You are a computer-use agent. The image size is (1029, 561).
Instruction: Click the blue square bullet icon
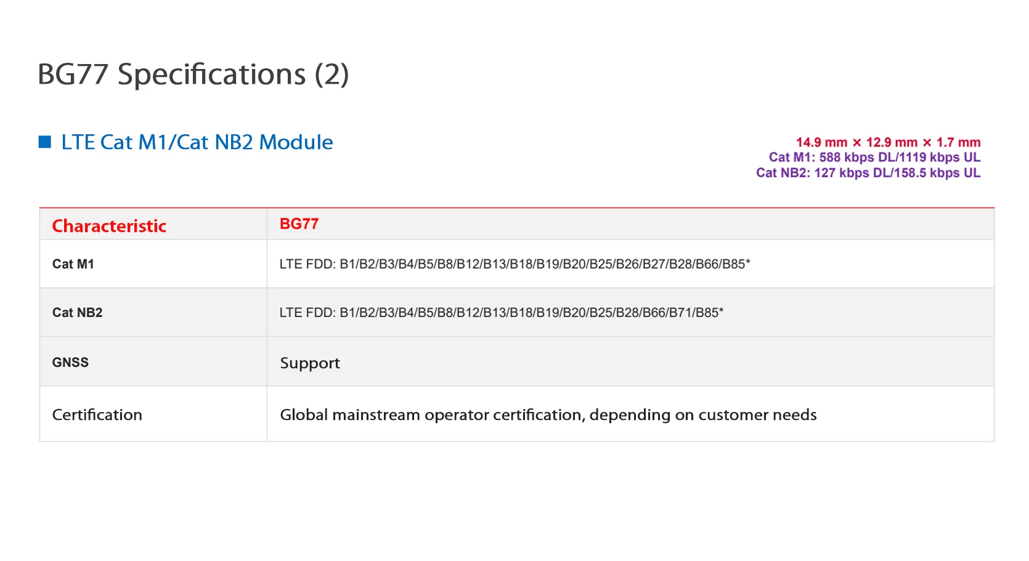(x=45, y=142)
